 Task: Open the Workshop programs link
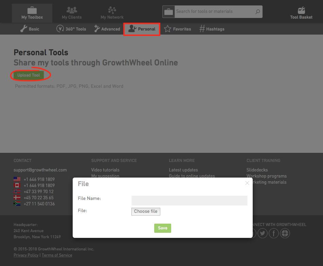coord(267,176)
